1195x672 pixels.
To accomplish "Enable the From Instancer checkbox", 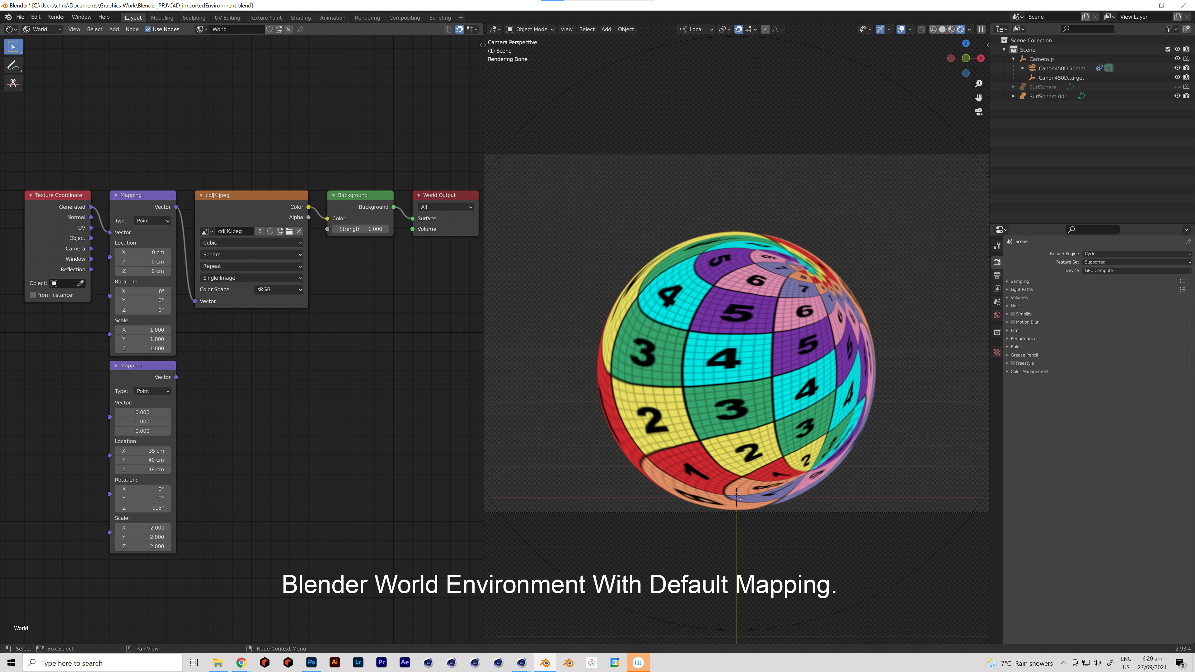I will tap(33, 295).
